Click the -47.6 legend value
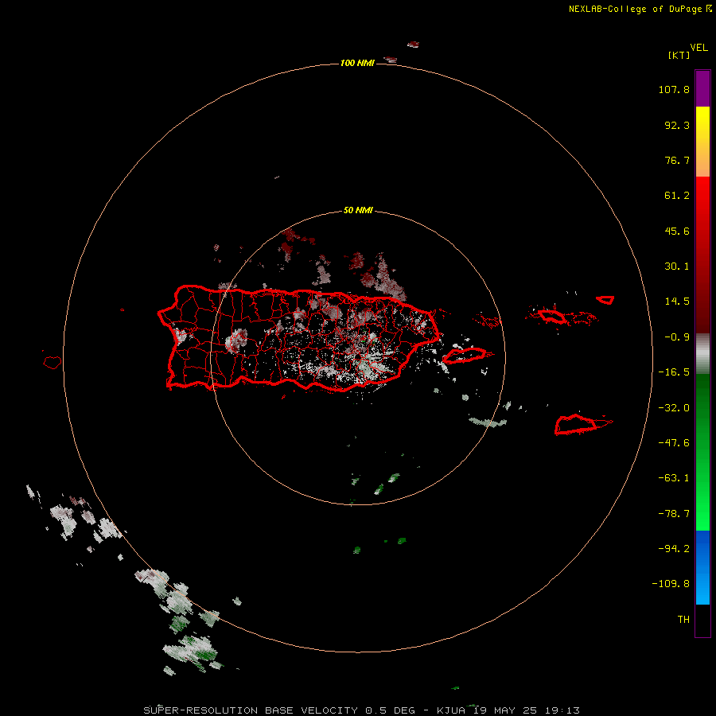The image size is (716, 716). [674, 443]
